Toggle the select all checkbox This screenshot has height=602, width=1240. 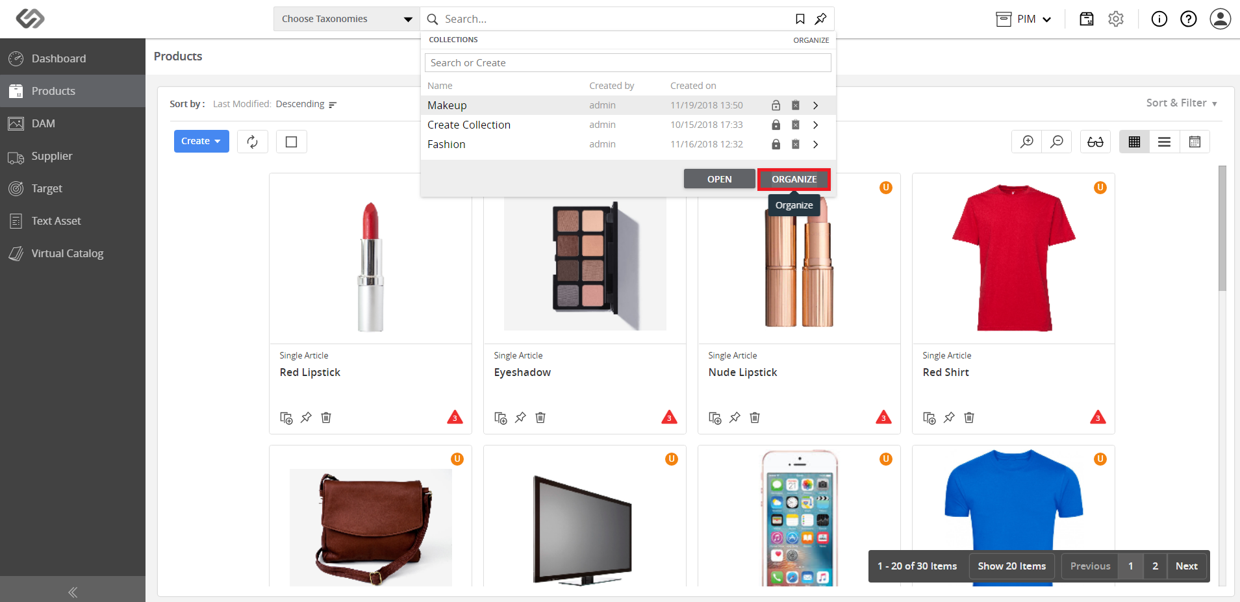click(x=292, y=142)
